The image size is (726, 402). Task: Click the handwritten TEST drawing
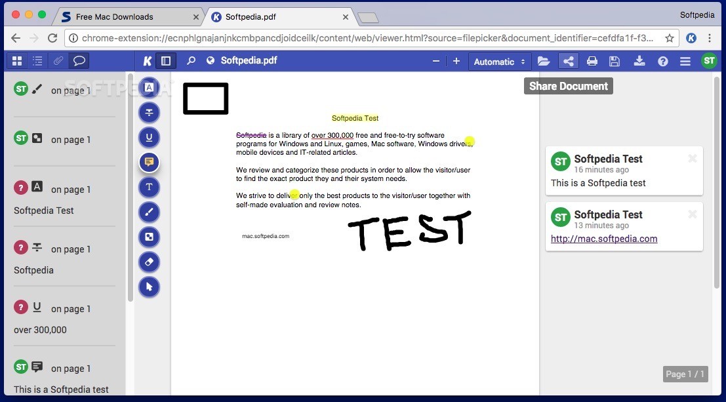[410, 230]
